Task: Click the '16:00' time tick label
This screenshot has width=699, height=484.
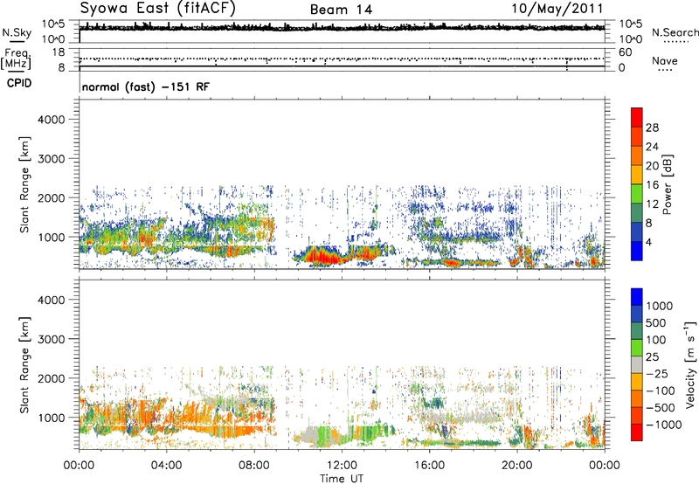Action: 429,466
